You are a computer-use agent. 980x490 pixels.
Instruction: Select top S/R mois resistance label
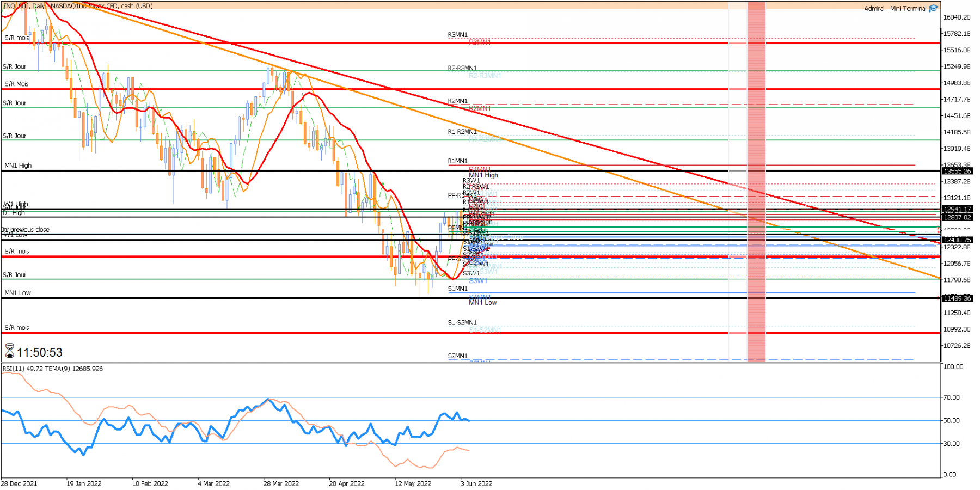[17, 38]
